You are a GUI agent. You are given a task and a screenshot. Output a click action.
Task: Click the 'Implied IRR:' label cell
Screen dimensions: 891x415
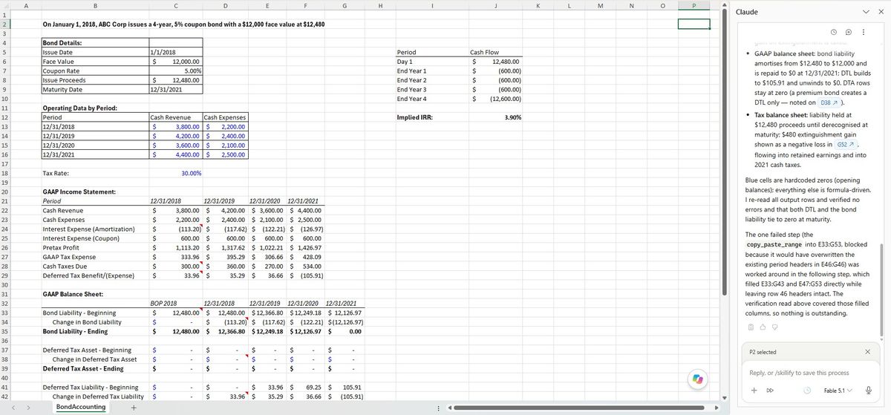coord(432,117)
